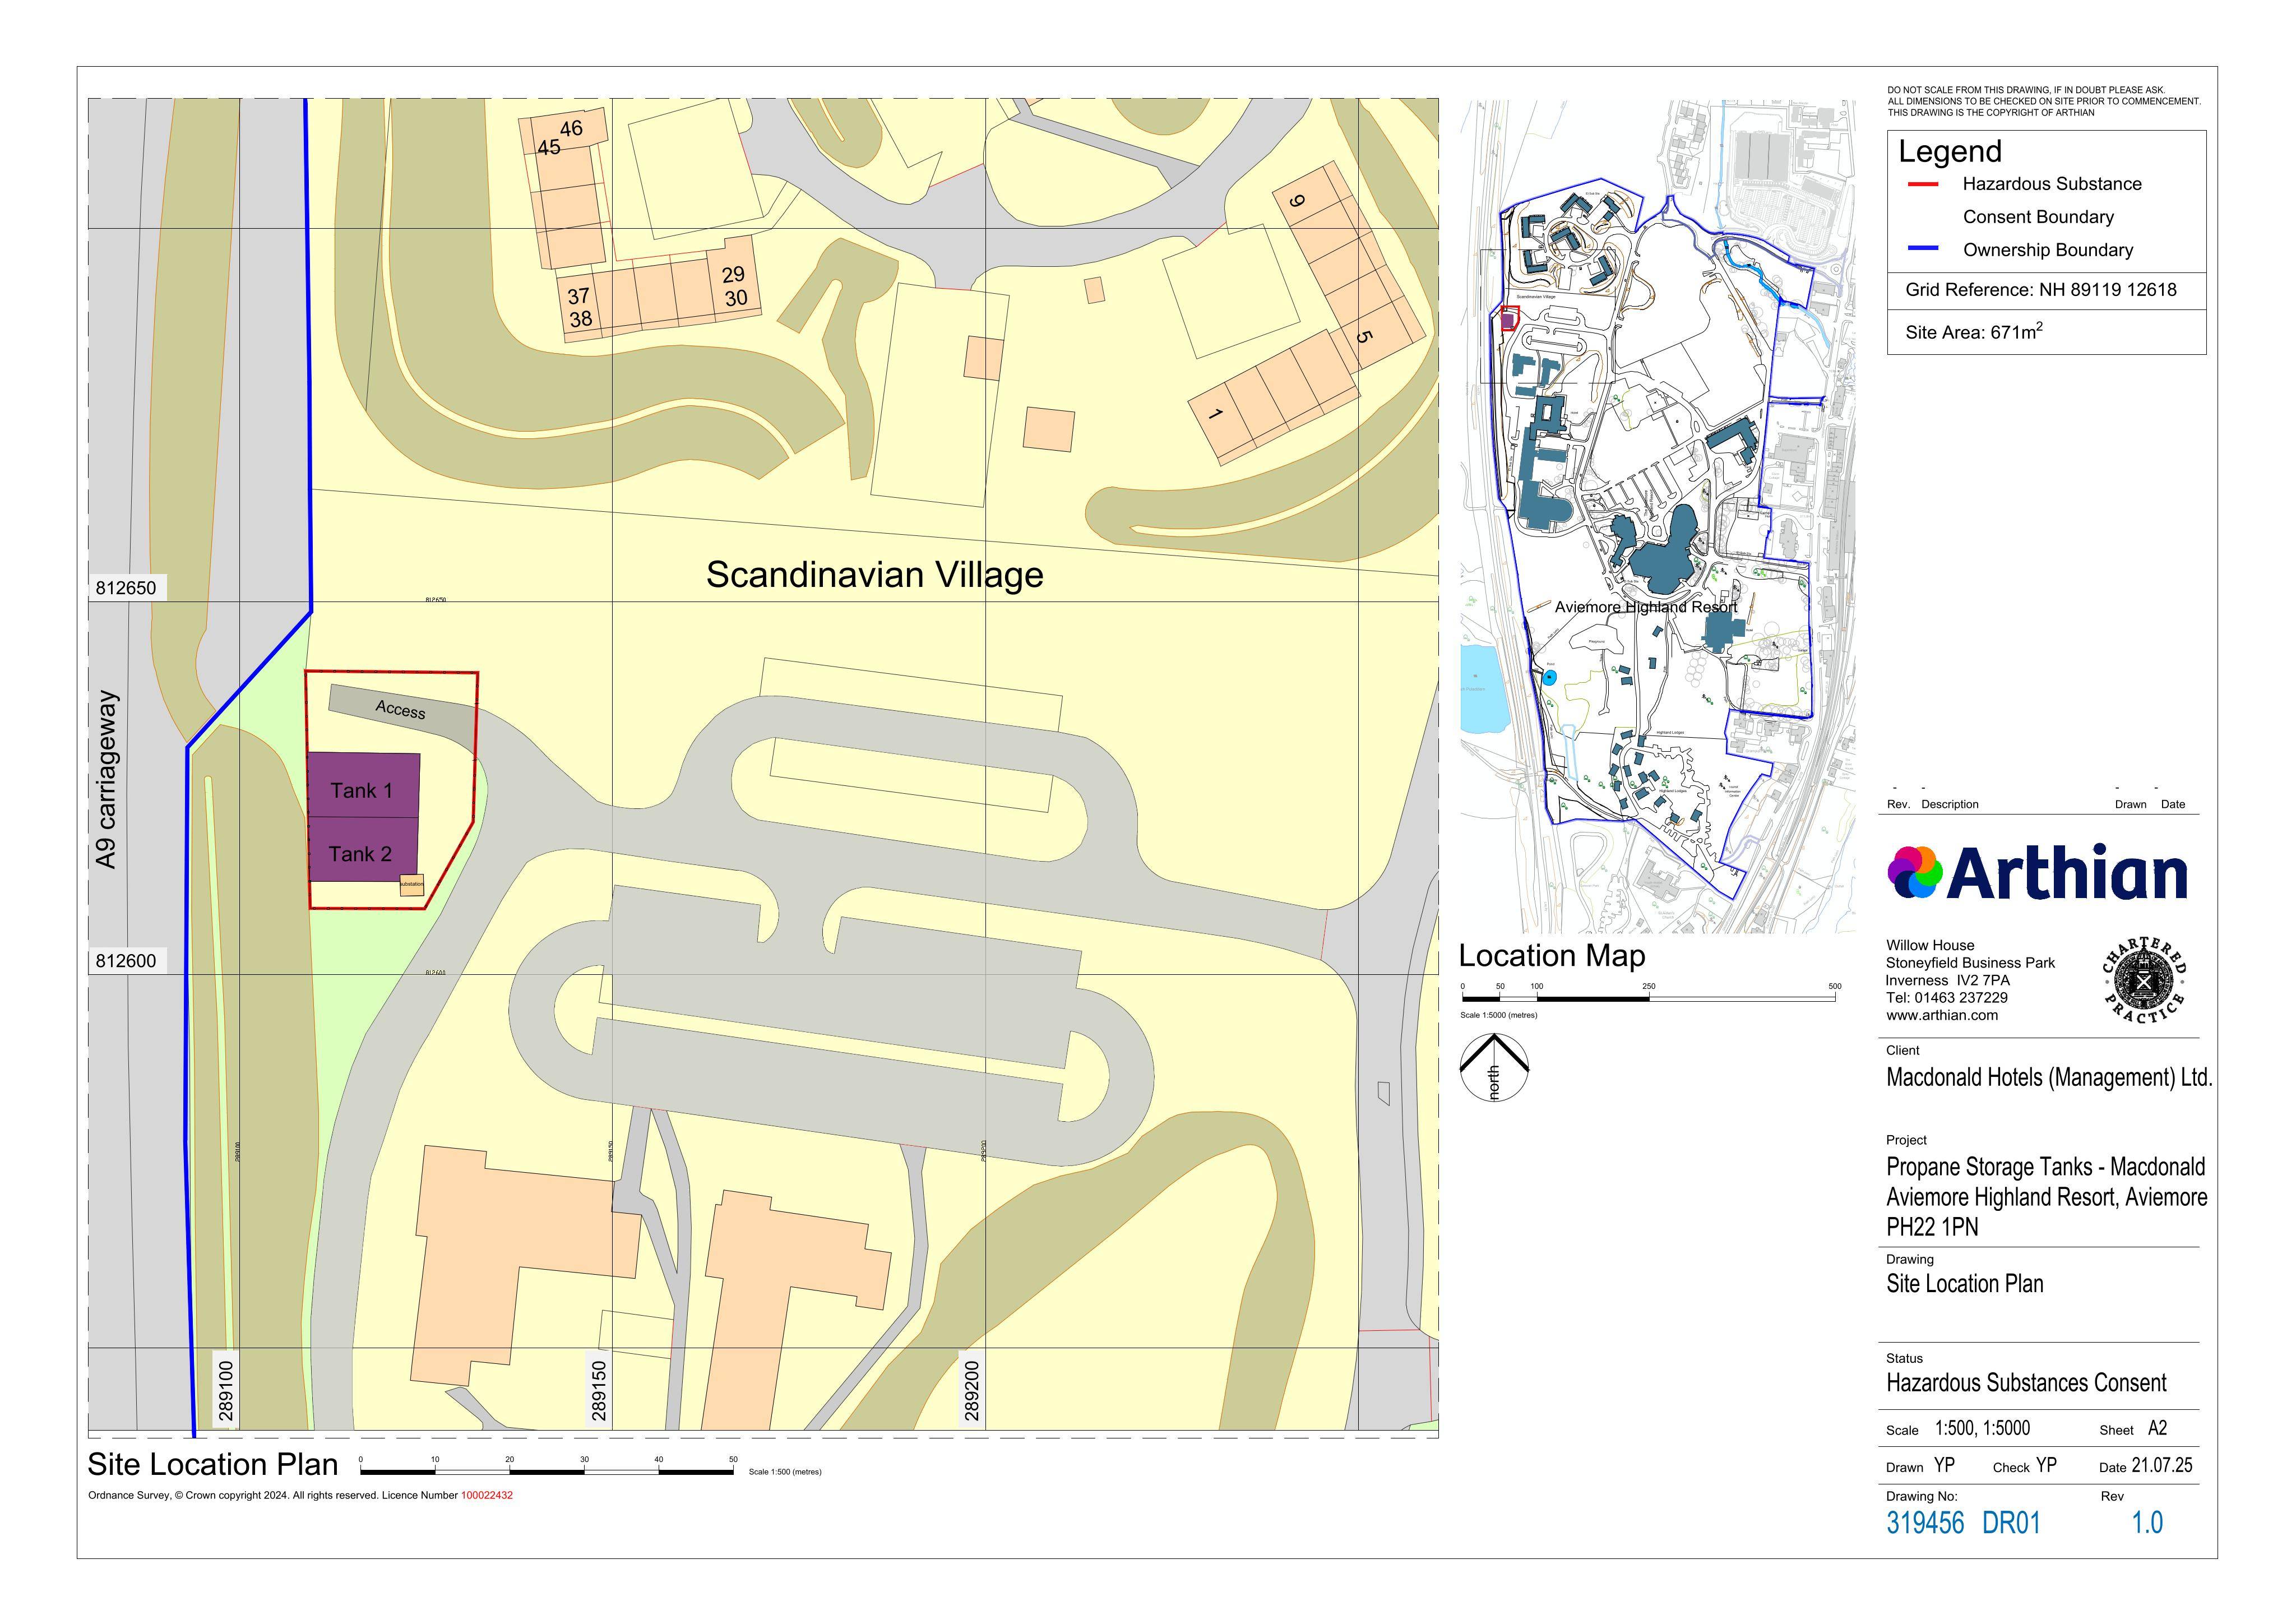Click the red site marker on Location Map
The height and width of the screenshot is (1624, 2296).
click(x=1510, y=319)
